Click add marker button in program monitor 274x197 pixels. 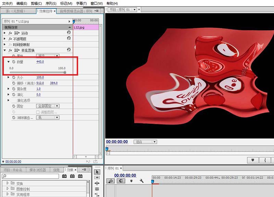pyautogui.click(x=253, y=160)
